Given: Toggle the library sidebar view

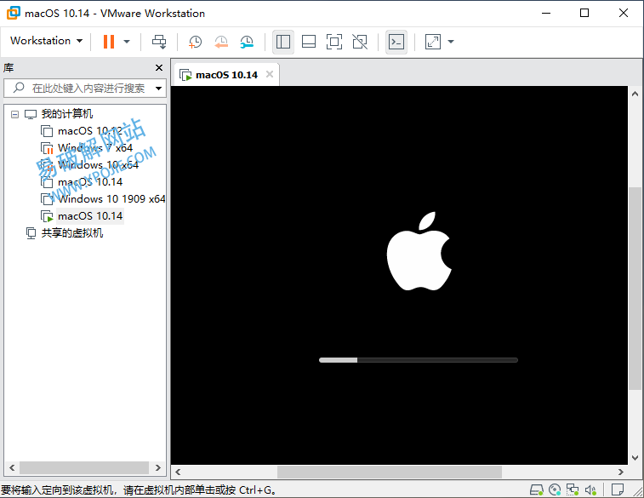Looking at the screenshot, I should coord(283,42).
